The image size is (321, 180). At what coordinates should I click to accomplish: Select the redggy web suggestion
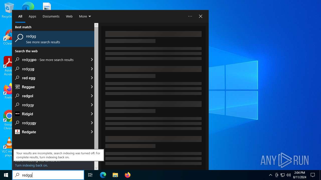coord(51,105)
